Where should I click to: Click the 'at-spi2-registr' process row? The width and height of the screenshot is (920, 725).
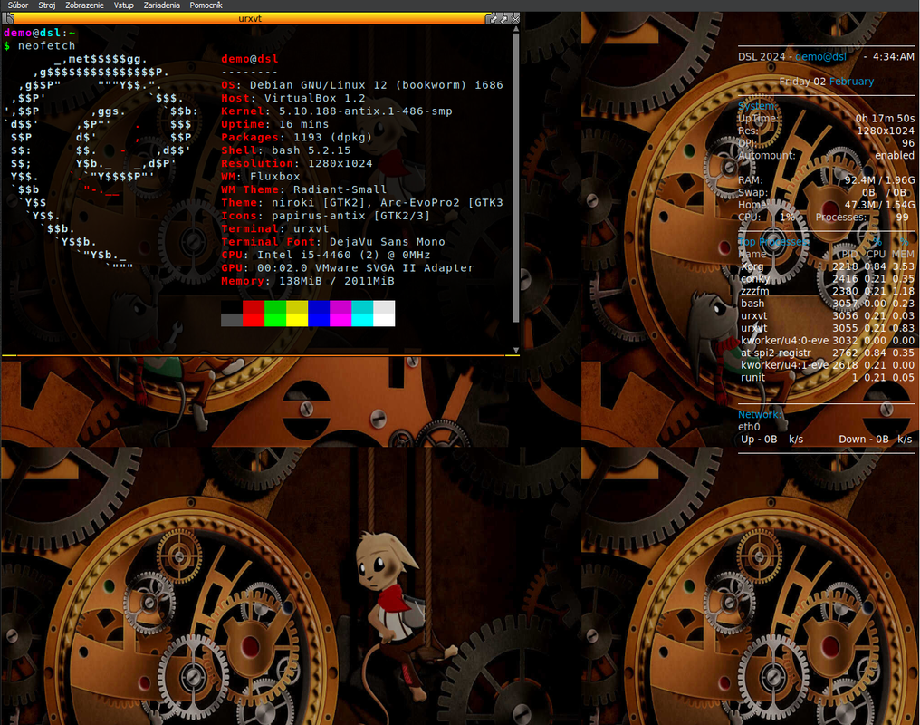[x=828, y=353]
